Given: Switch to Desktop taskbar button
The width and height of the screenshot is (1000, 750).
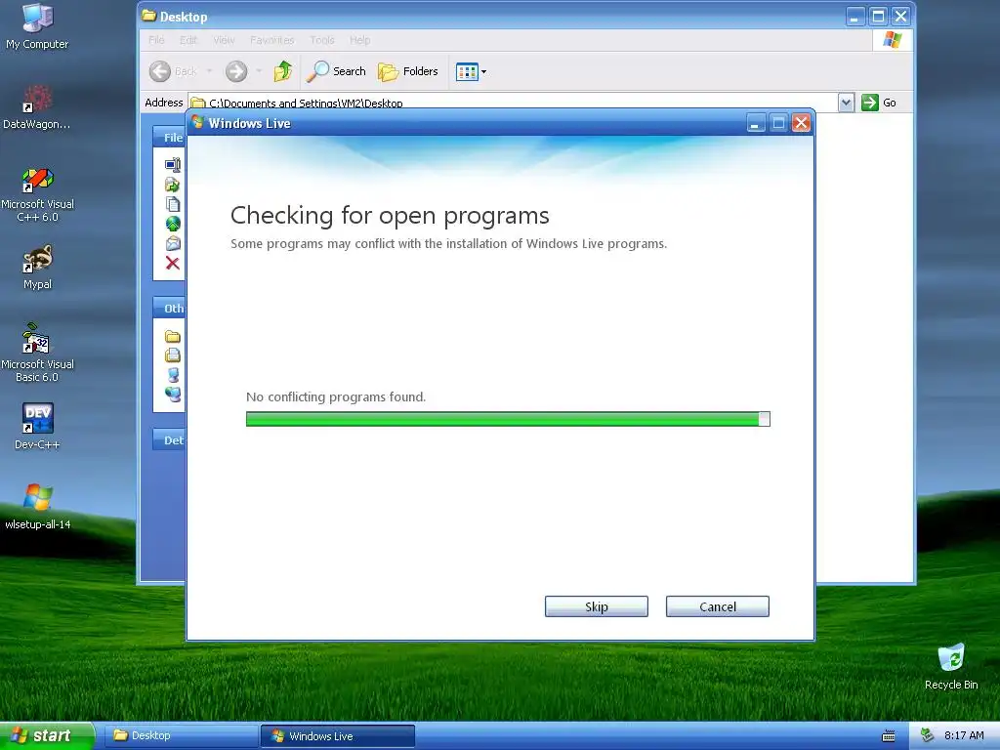Looking at the screenshot, I should (x=181, y=735).
